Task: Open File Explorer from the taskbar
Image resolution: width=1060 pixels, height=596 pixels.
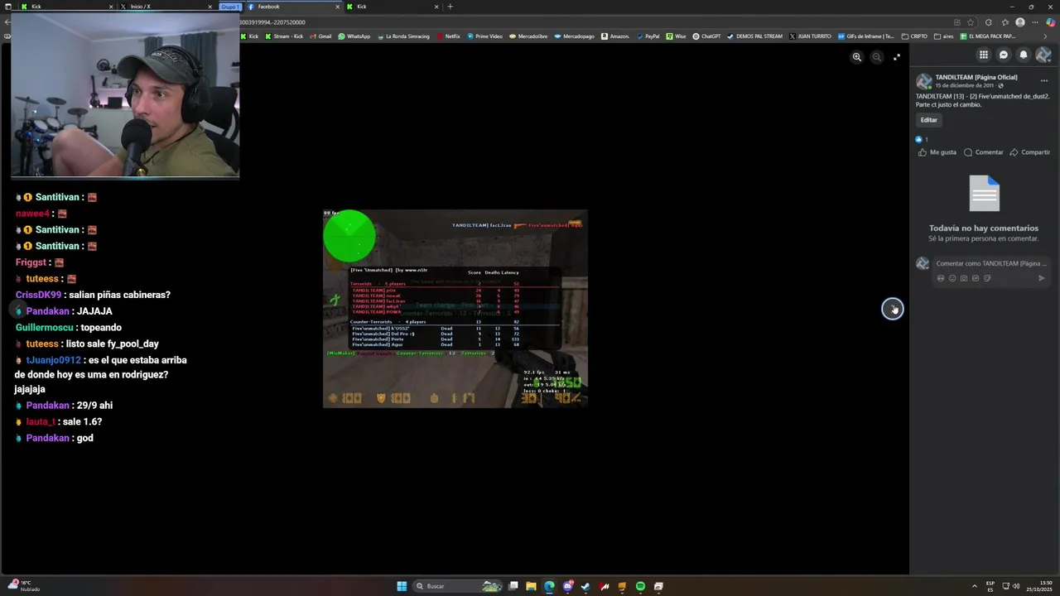Action: click(531, 586)
